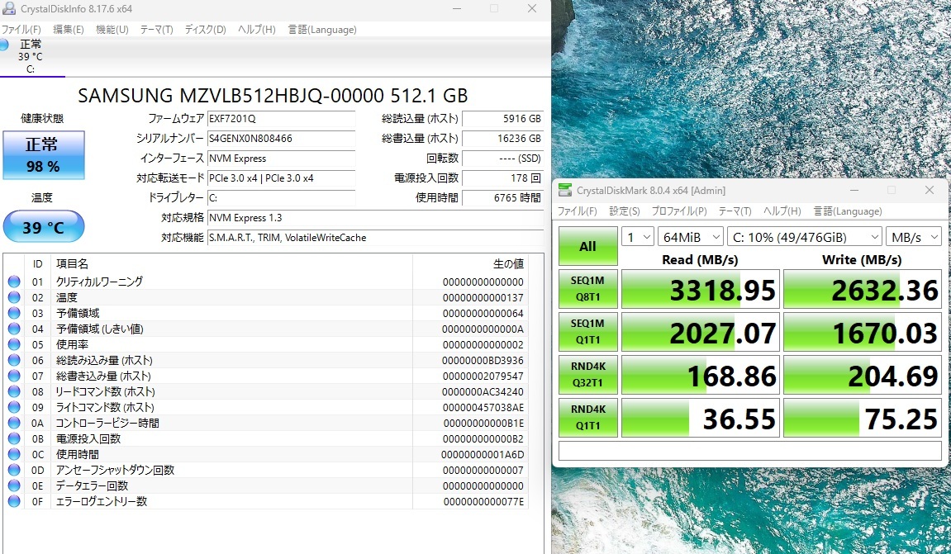
Task: Open ヘルプ(H) menu in CrystalDiskInfo
Action: 257,29
